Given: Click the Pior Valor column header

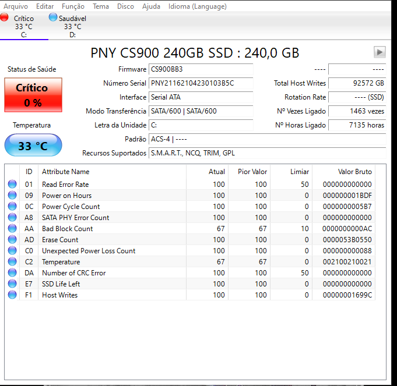Looking at the screenshot, I should click(250, 172).
